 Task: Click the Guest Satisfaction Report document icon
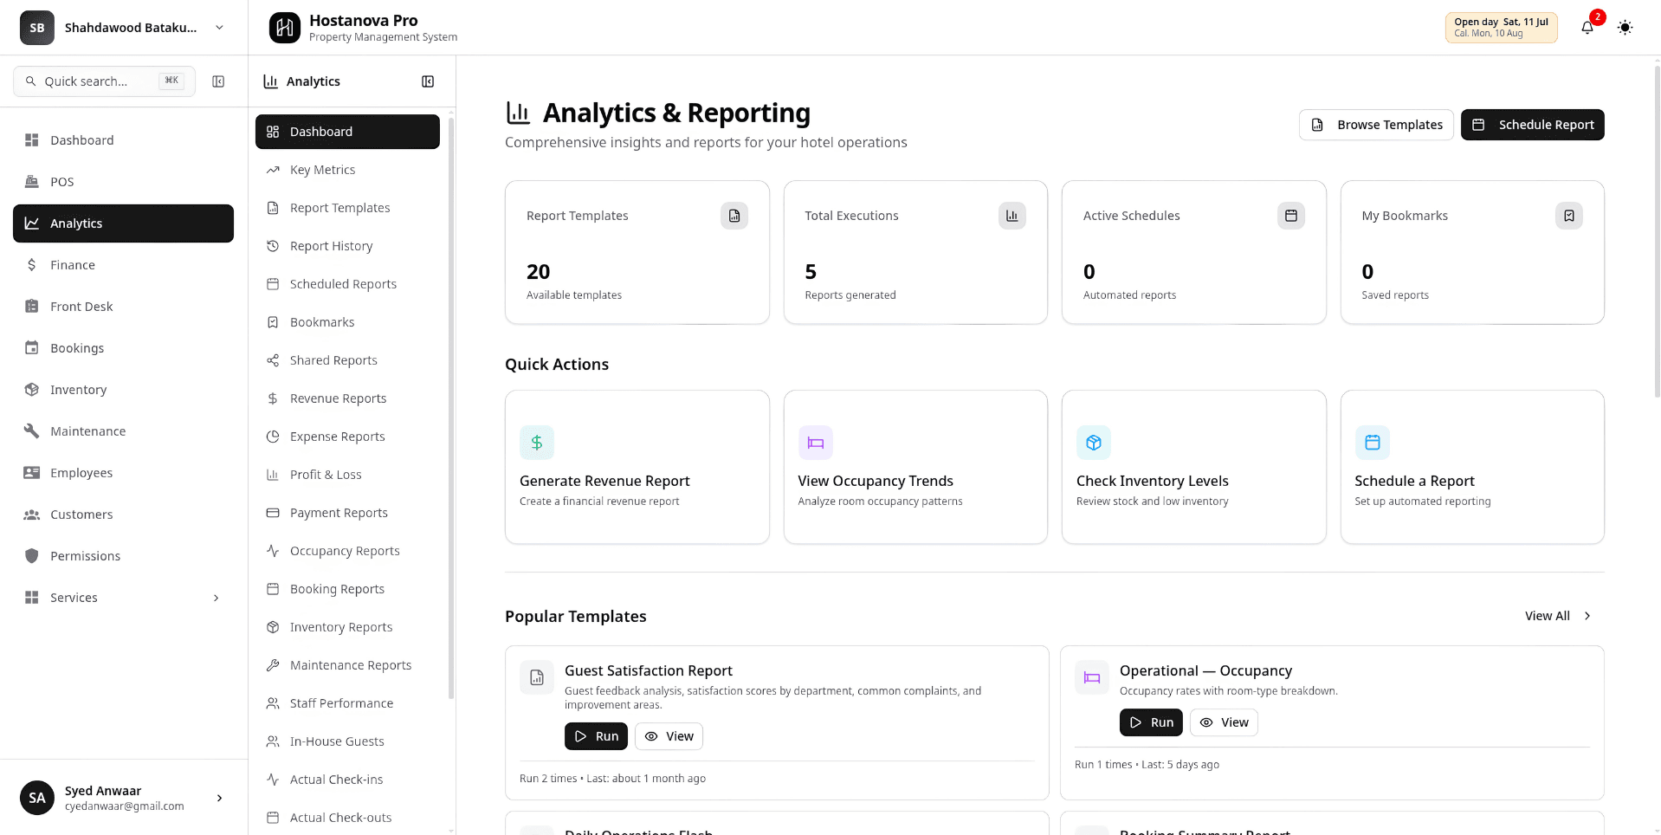click(x=537, y=677)
